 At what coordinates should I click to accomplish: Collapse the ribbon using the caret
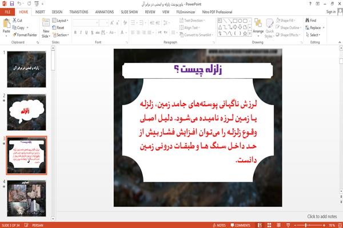340,42
